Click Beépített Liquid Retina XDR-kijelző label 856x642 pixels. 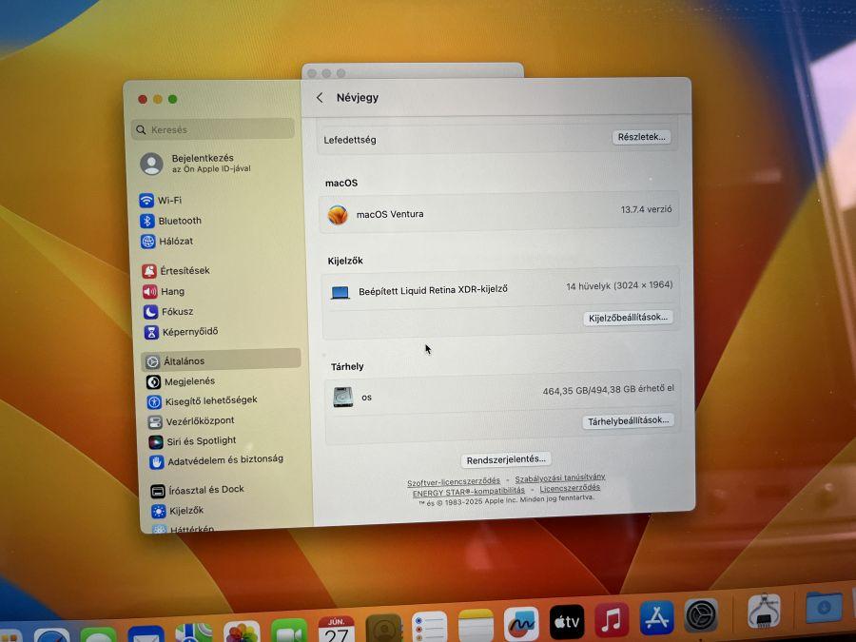pos(433,290)
